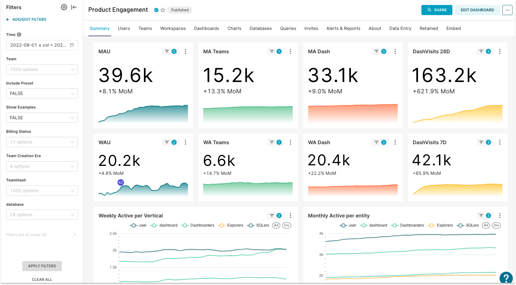The image size is (516, 285).
Task: Click the SHARE button
Action: click(x=437, y=10)
